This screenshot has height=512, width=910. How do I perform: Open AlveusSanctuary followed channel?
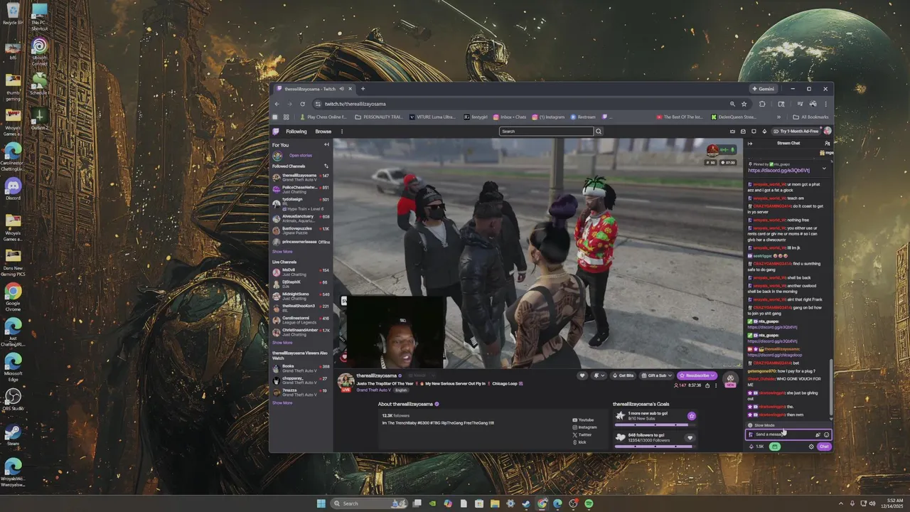(x=301, y=218)
